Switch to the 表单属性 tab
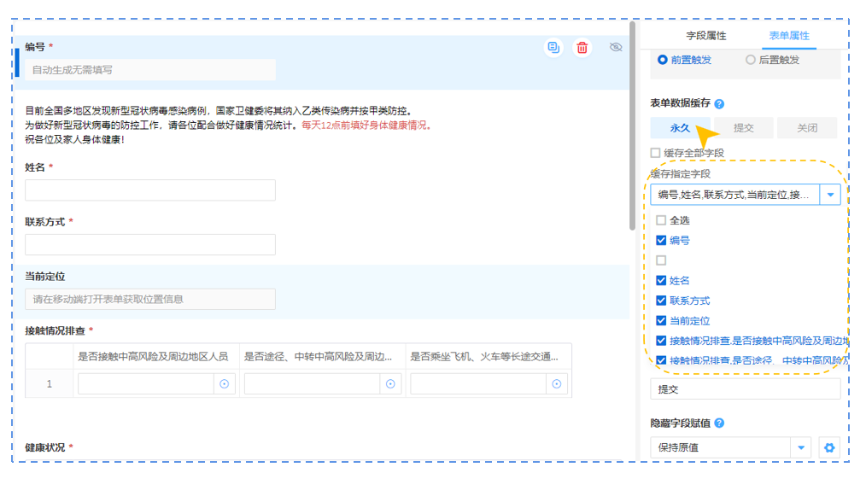This screenshot has width=866, height=479. pos(789,36)
